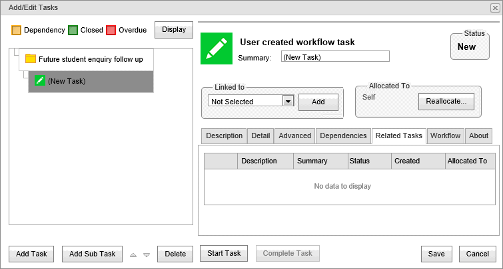
Task: Open the Linked to dropdown arrow
Action: (x=288, y=102)
